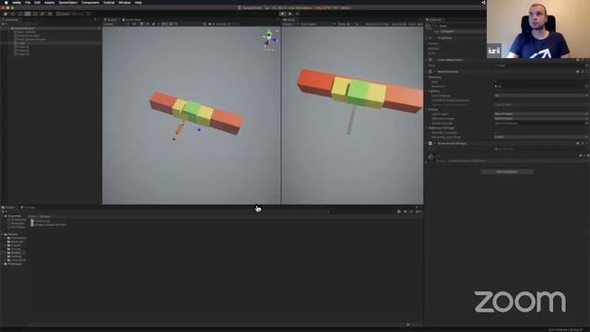This screenshot has height=332, width=590.
Task: Click the Add Component button
Action: pyautogui.click(x=506, y=172)
